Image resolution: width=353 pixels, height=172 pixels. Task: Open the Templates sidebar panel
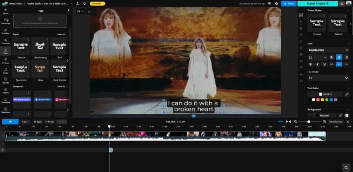point(6,110)
